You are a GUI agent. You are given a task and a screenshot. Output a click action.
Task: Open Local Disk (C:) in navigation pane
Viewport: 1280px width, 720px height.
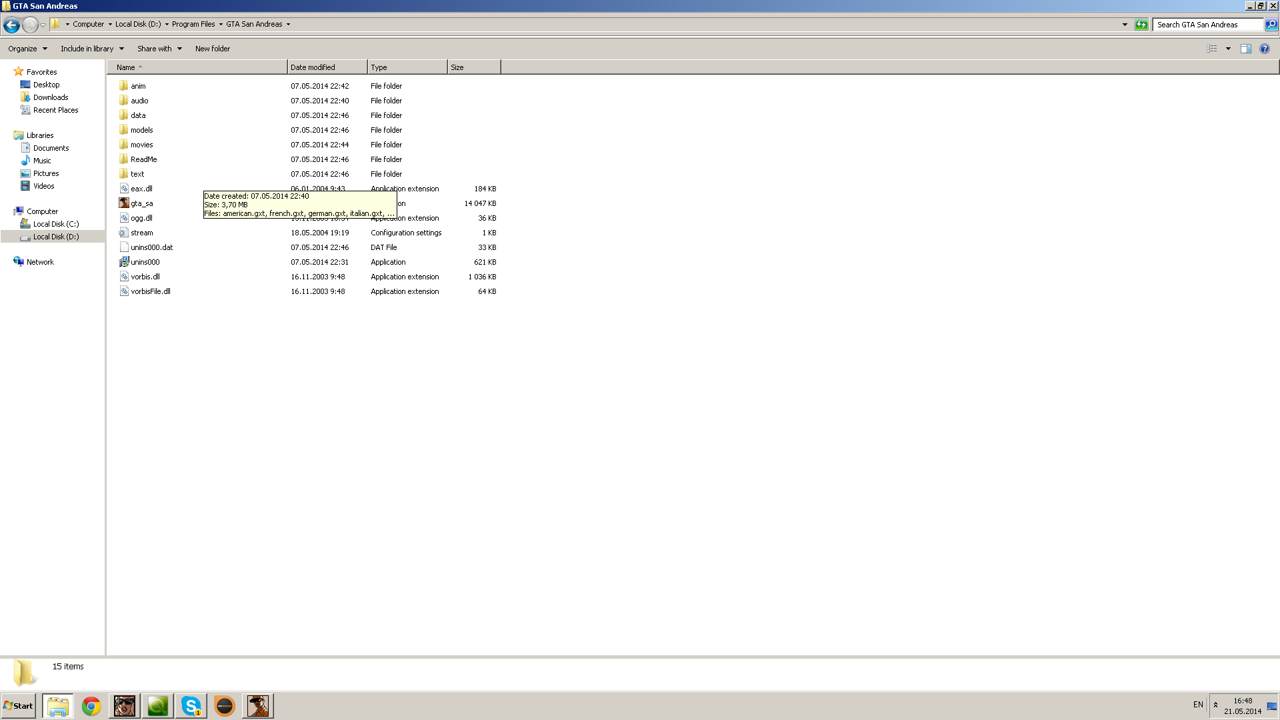click(x=56, y=224)
